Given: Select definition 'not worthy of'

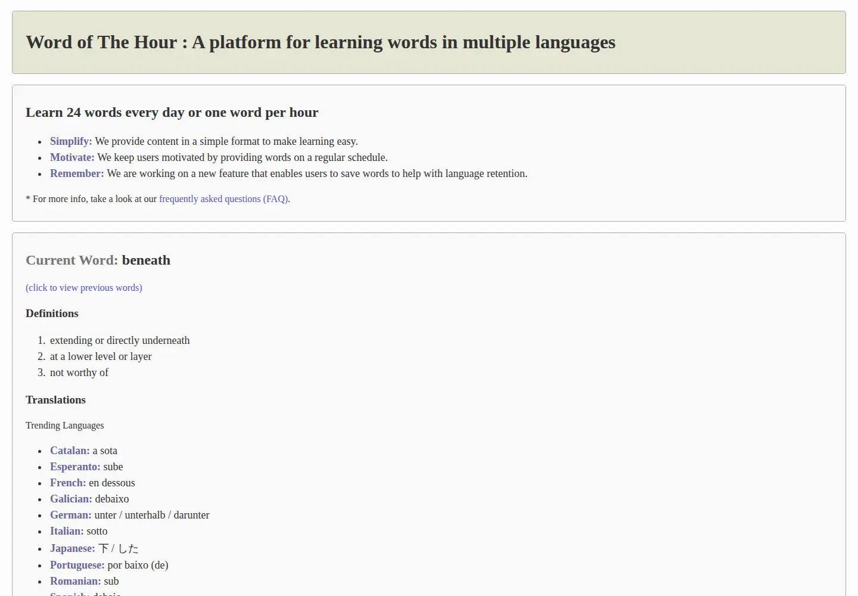Looking at the screenshot, I should pos(79,372).
